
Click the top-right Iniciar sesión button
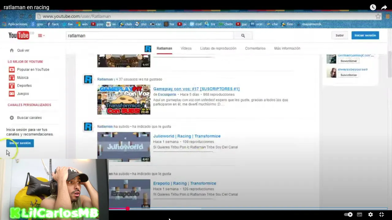365,35
